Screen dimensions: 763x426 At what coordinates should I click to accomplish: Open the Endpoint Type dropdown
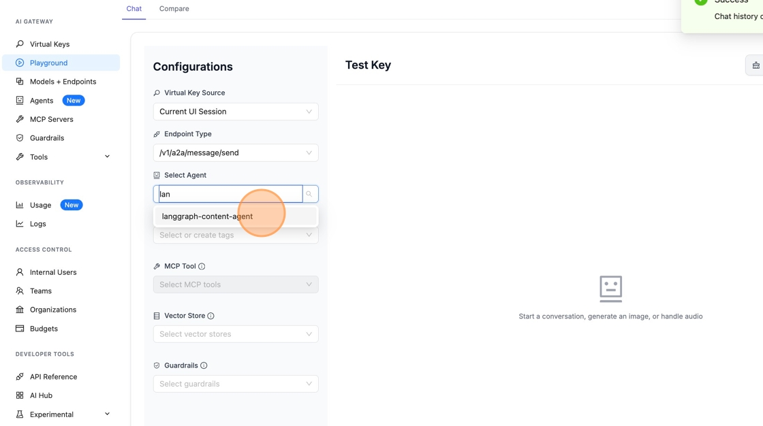235,153
